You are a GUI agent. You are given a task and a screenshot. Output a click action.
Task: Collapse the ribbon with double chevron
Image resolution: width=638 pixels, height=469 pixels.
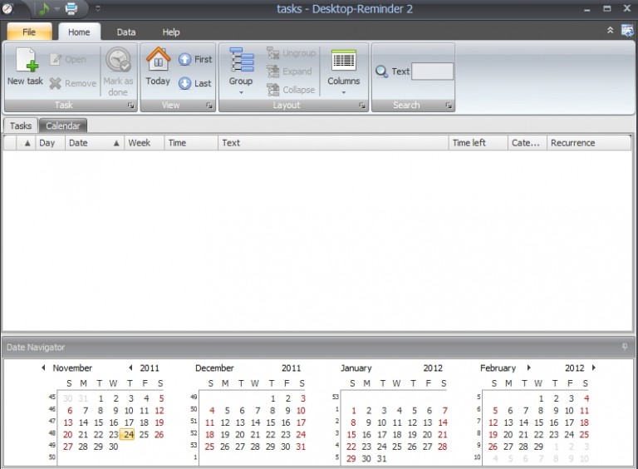(x=610, y=30)
